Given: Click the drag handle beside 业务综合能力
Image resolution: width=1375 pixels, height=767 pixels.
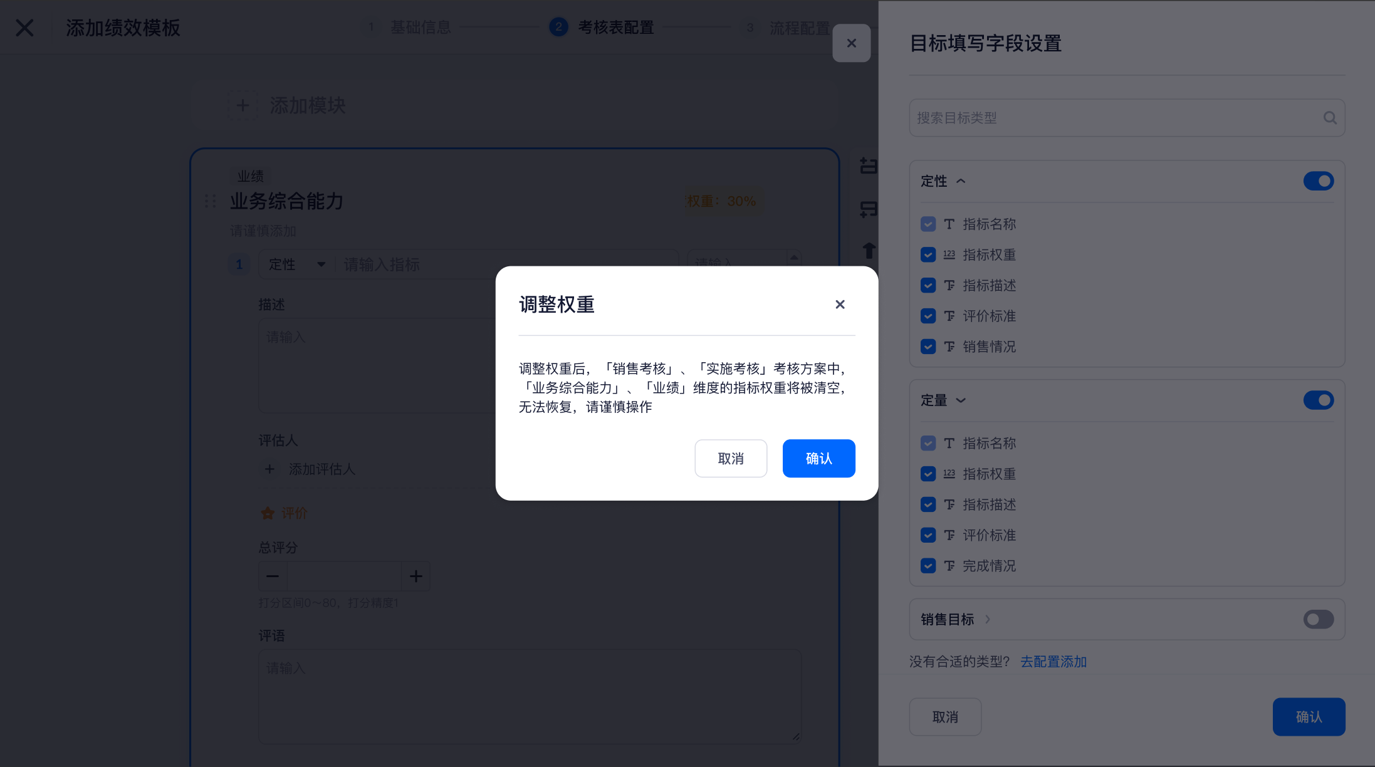Looking at the screenshot, I should [x=211, y=201].
